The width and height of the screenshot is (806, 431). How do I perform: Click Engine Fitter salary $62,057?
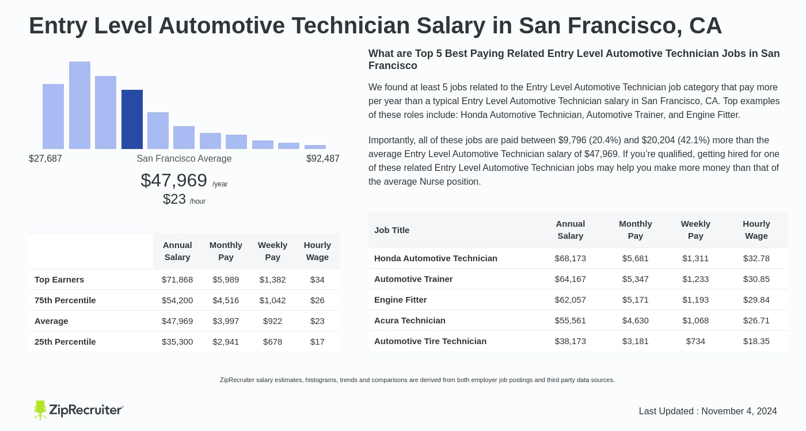point(571,300)
